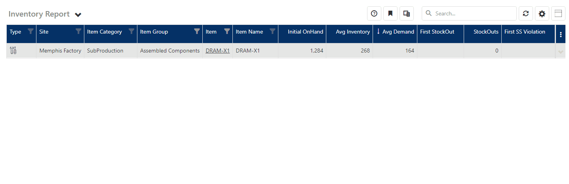Open the column options three-dot menu

click(560, 34)
